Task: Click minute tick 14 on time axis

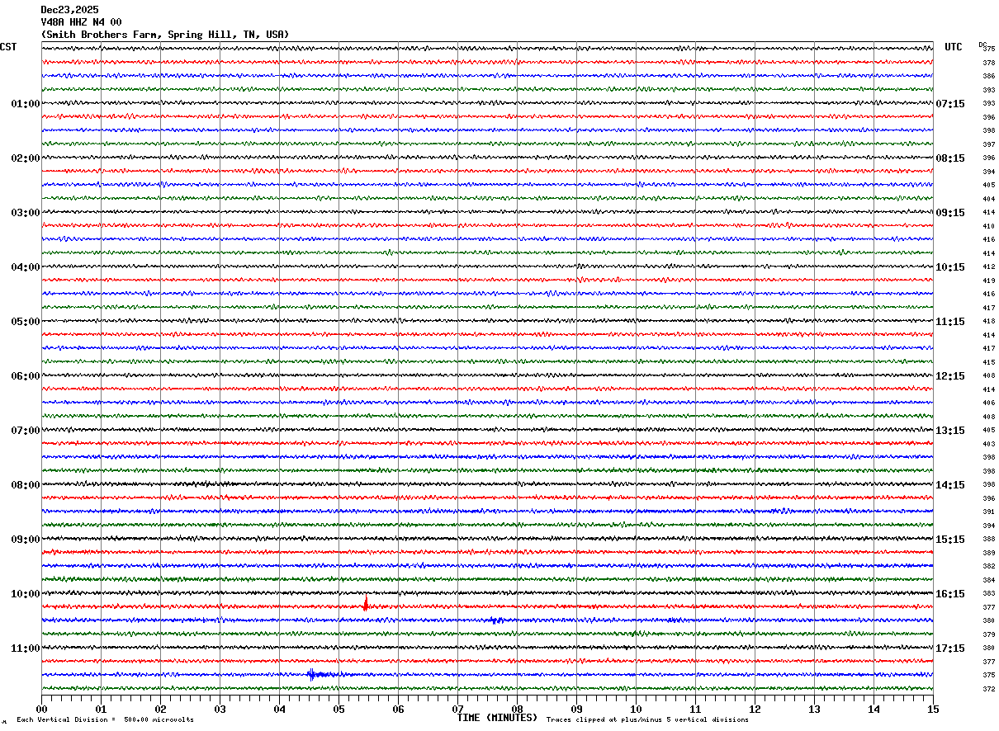Action: point(874,709)
